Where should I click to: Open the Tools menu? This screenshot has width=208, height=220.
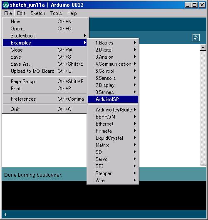coord(56,13)
